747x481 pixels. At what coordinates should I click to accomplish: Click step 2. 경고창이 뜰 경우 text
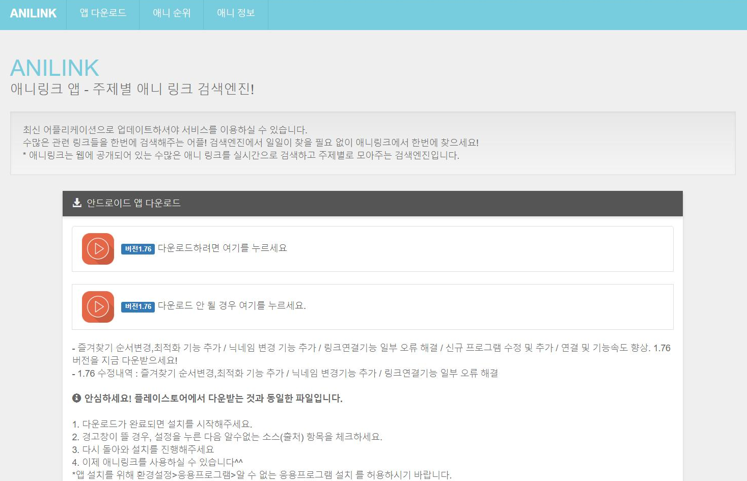click(227, 437)
